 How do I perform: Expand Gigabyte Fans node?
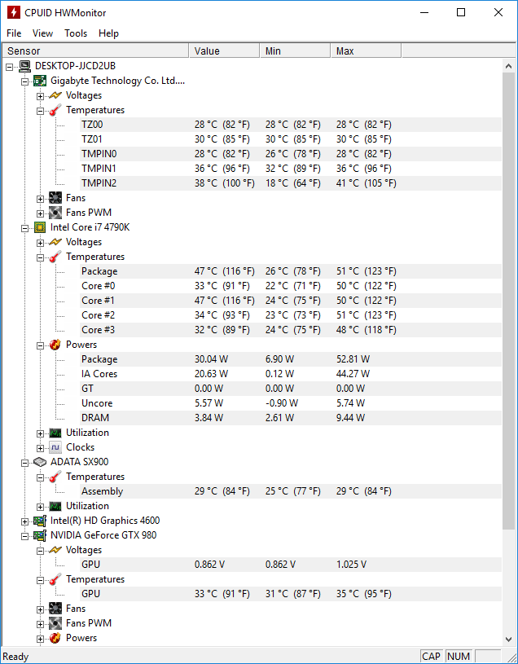coord(40,199)
